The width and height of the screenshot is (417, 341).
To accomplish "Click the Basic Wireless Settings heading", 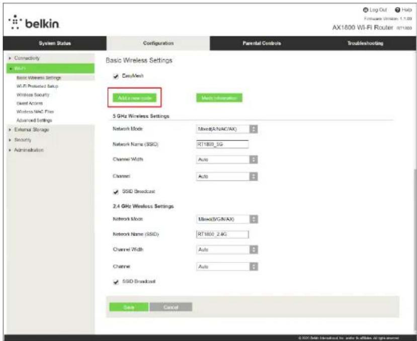I will point(139,60).
